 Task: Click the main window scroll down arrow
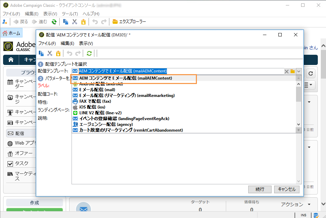(x=323, y=204)
